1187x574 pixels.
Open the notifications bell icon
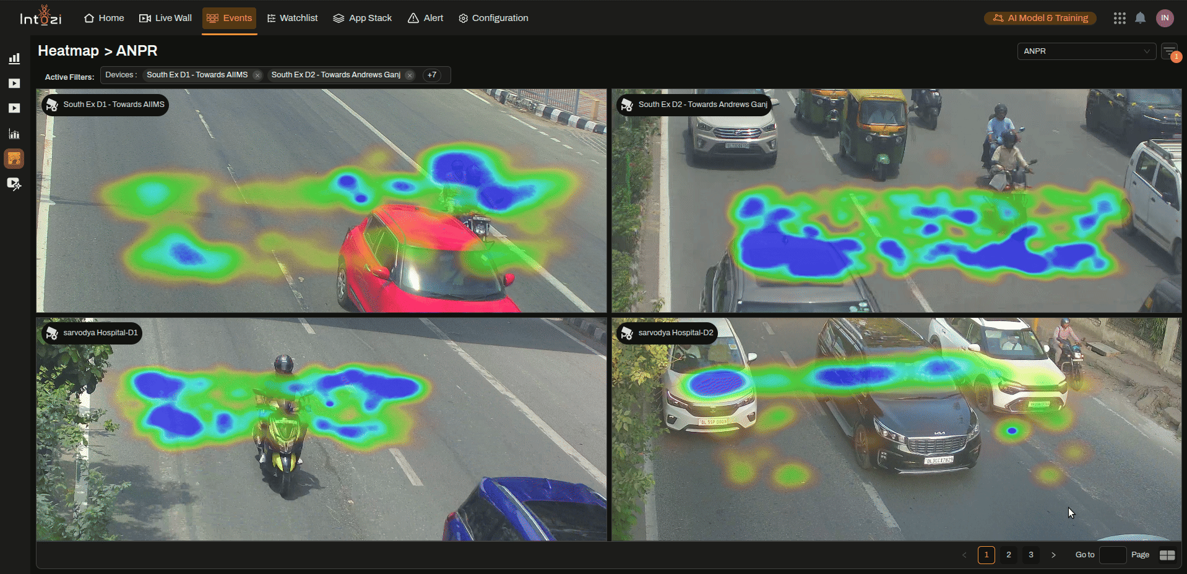[1141, 18]
